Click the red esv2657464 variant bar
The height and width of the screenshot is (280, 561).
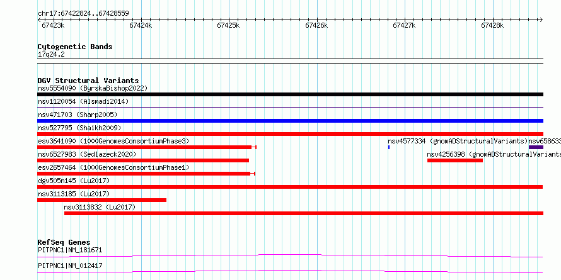coord(146,174)
